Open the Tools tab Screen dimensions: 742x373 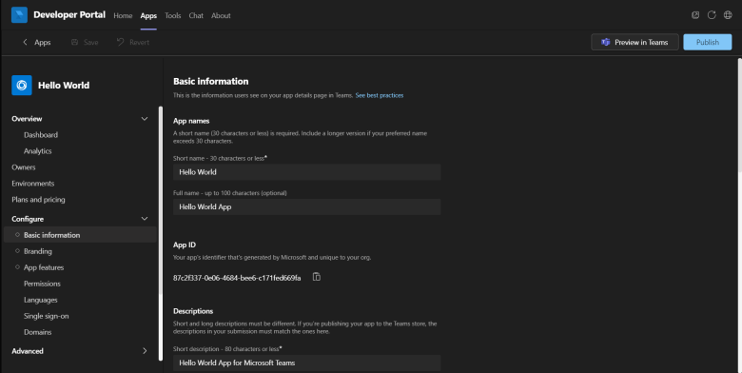[173, 15]
